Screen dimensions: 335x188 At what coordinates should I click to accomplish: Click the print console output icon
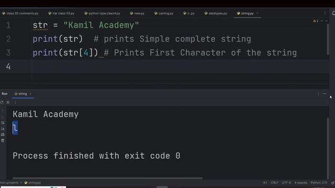point(3,135)
